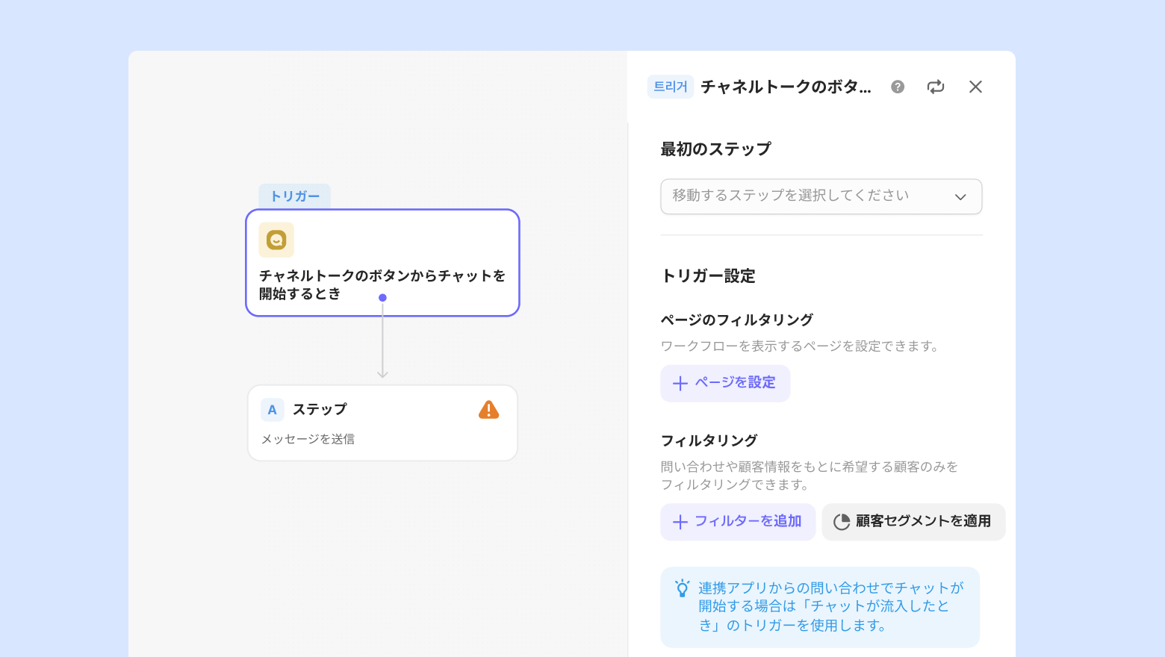This screenshot has width=1165, height=657.
Task: Click the connector arrow between the nodes
Action: [x=382, y=343]
